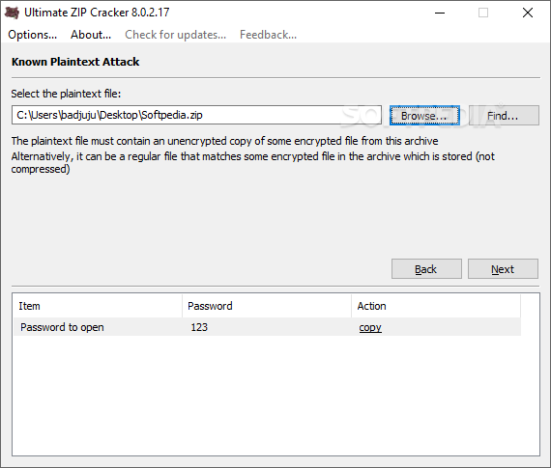Click the Select the plaintext file label
551x468 pixels.
(x=66, y=94)
